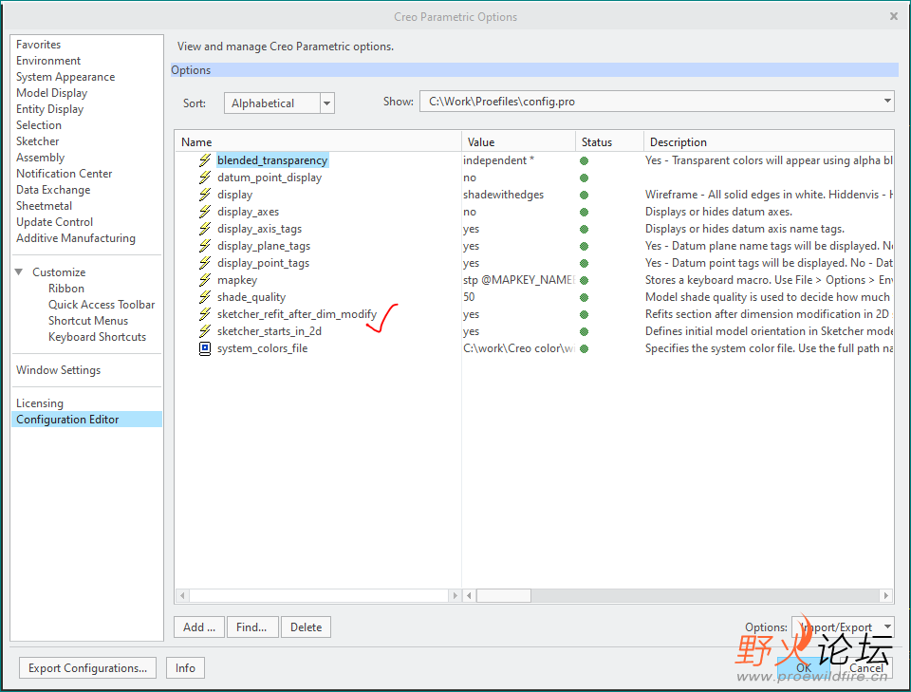Viewport: 911px width, 692px height.
Task: Click the lightning icon beside mapkey
Action: coord(205,279)
